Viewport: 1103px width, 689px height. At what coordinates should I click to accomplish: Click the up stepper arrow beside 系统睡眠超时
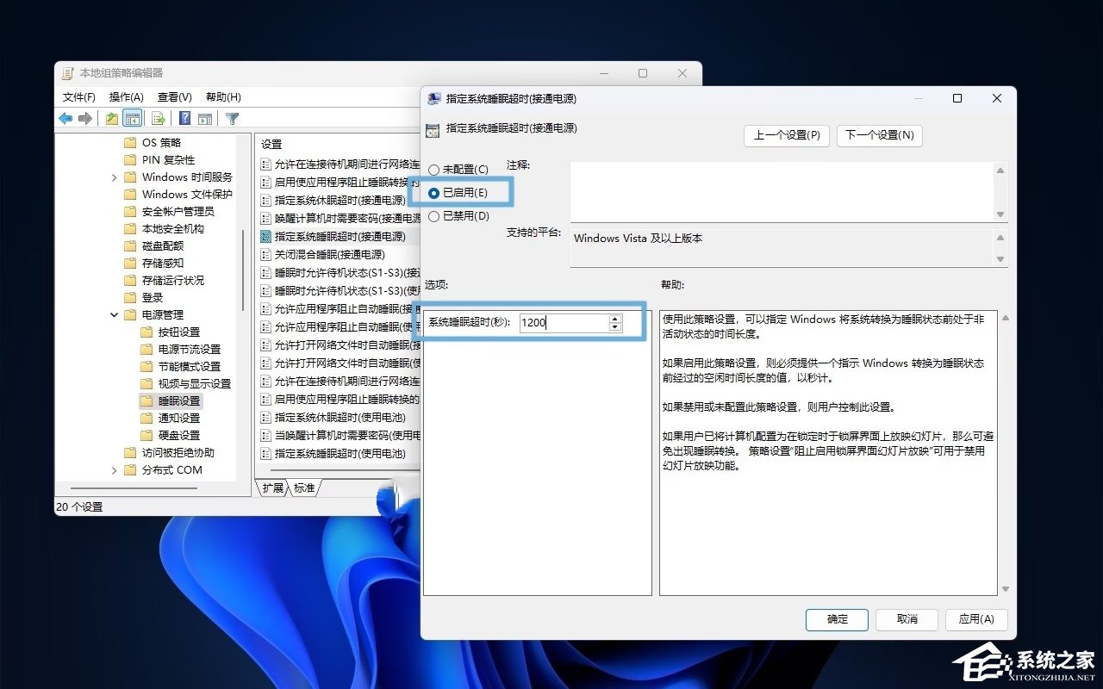click(614, 319)
